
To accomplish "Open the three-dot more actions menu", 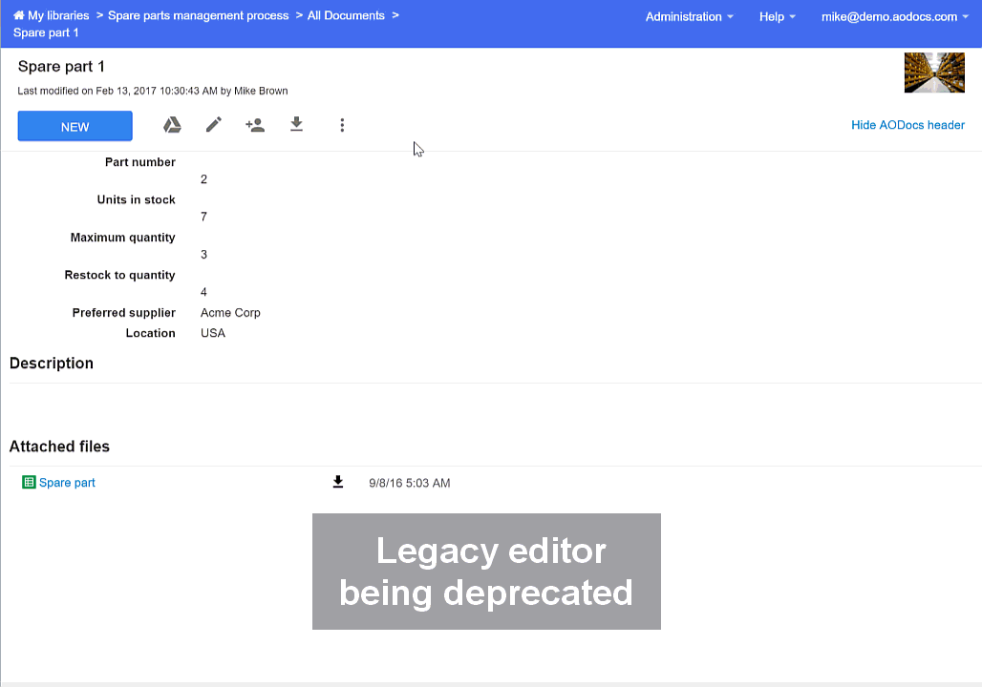I will point(342,125).
